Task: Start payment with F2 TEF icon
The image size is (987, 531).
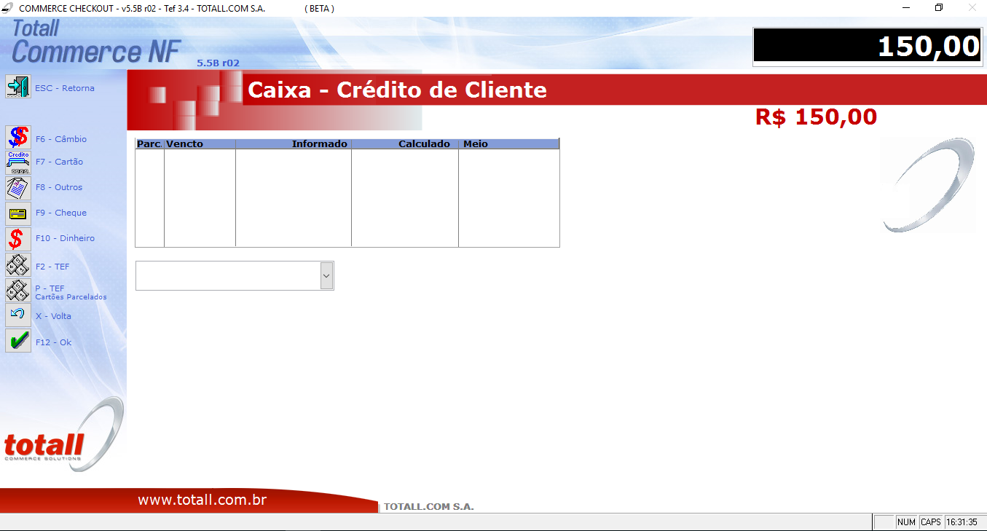Action: click(x=18, y=265)
